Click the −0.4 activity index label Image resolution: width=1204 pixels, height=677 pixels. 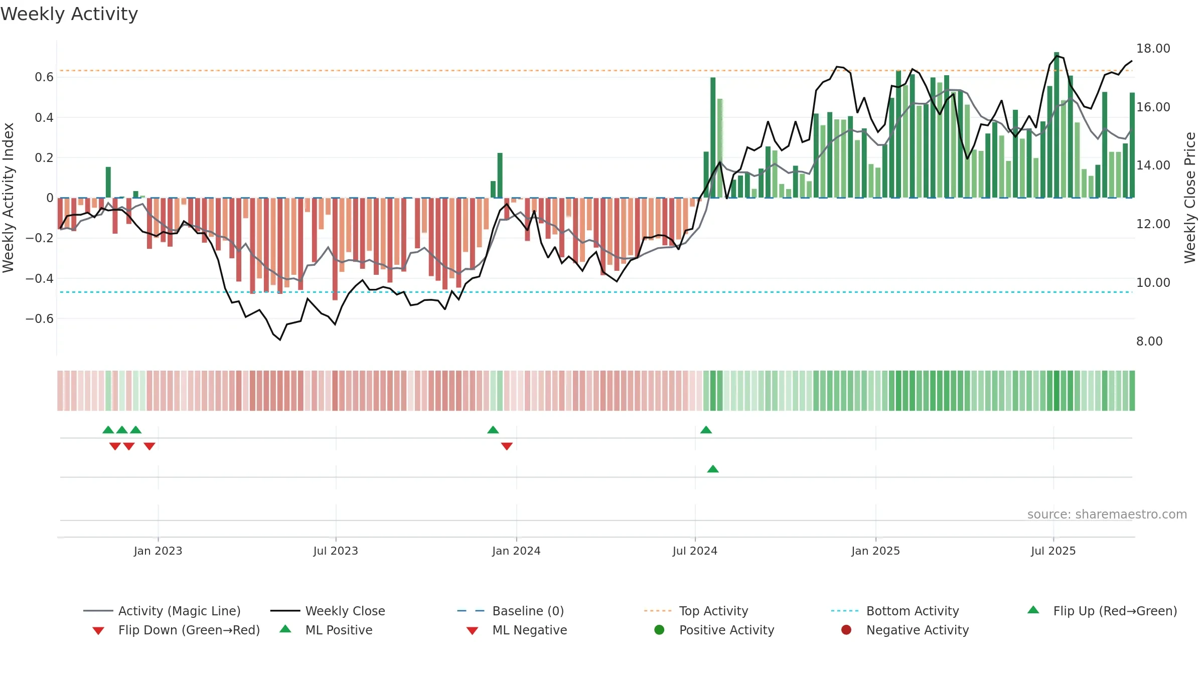coord(40,278)
